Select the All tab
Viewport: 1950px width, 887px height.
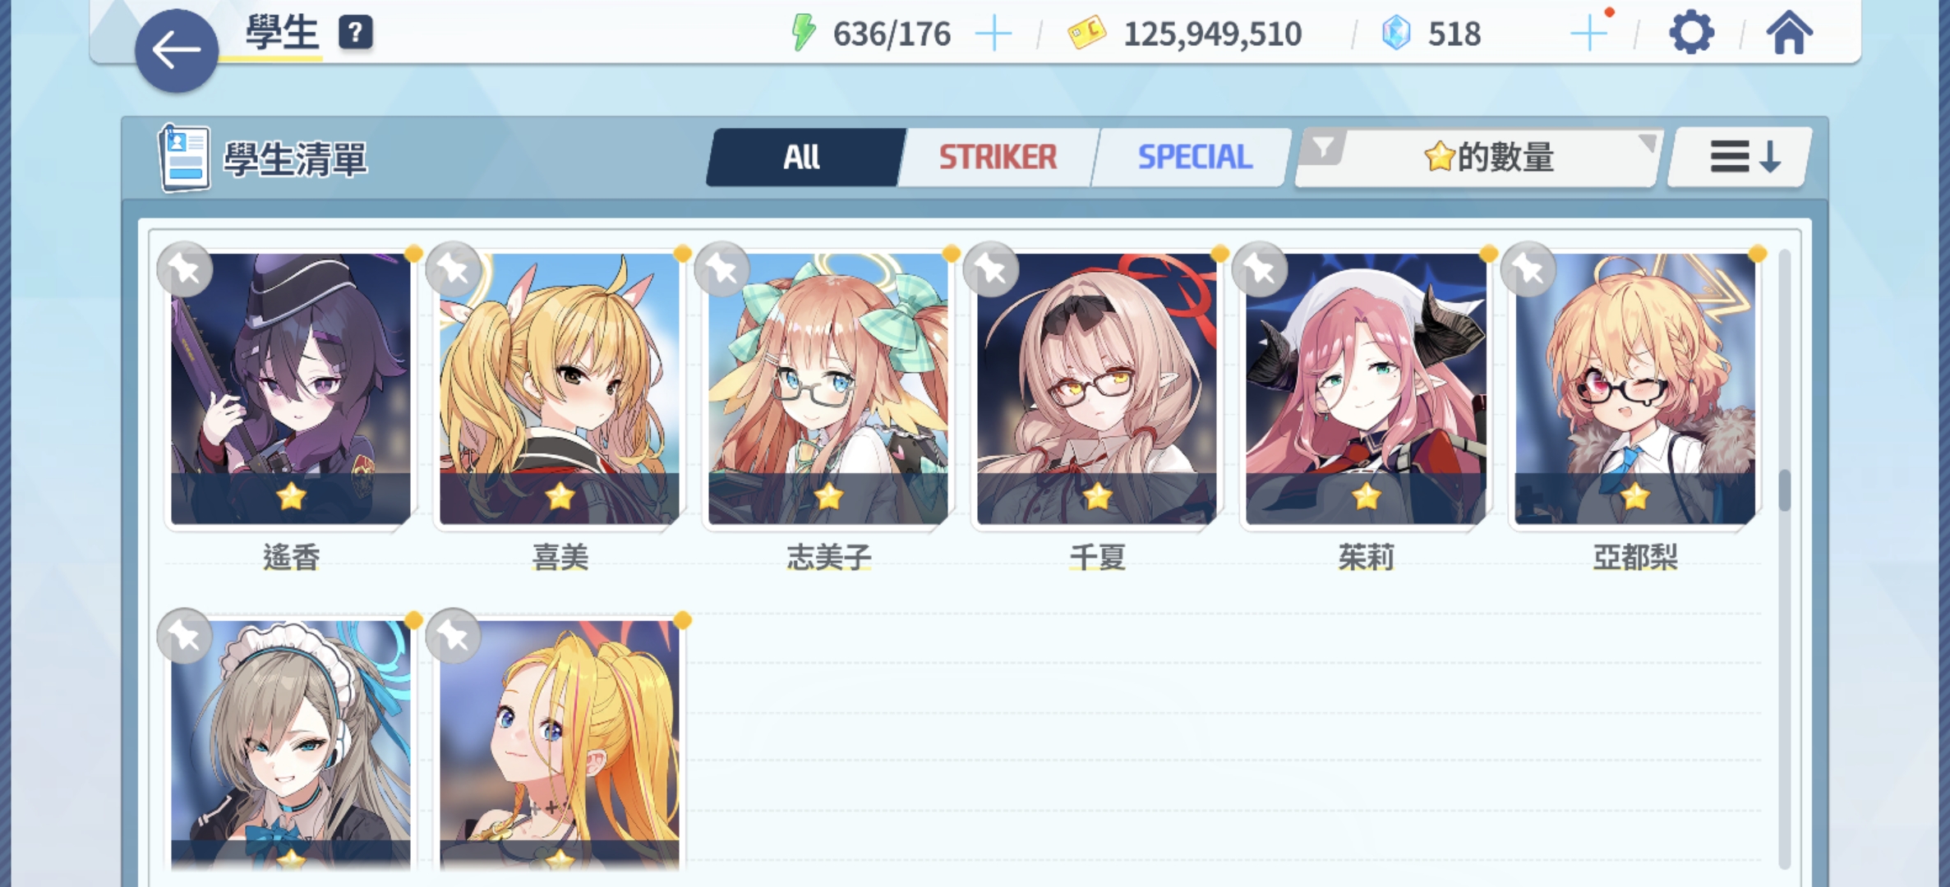pyautogui.click(x=803, y=157)
